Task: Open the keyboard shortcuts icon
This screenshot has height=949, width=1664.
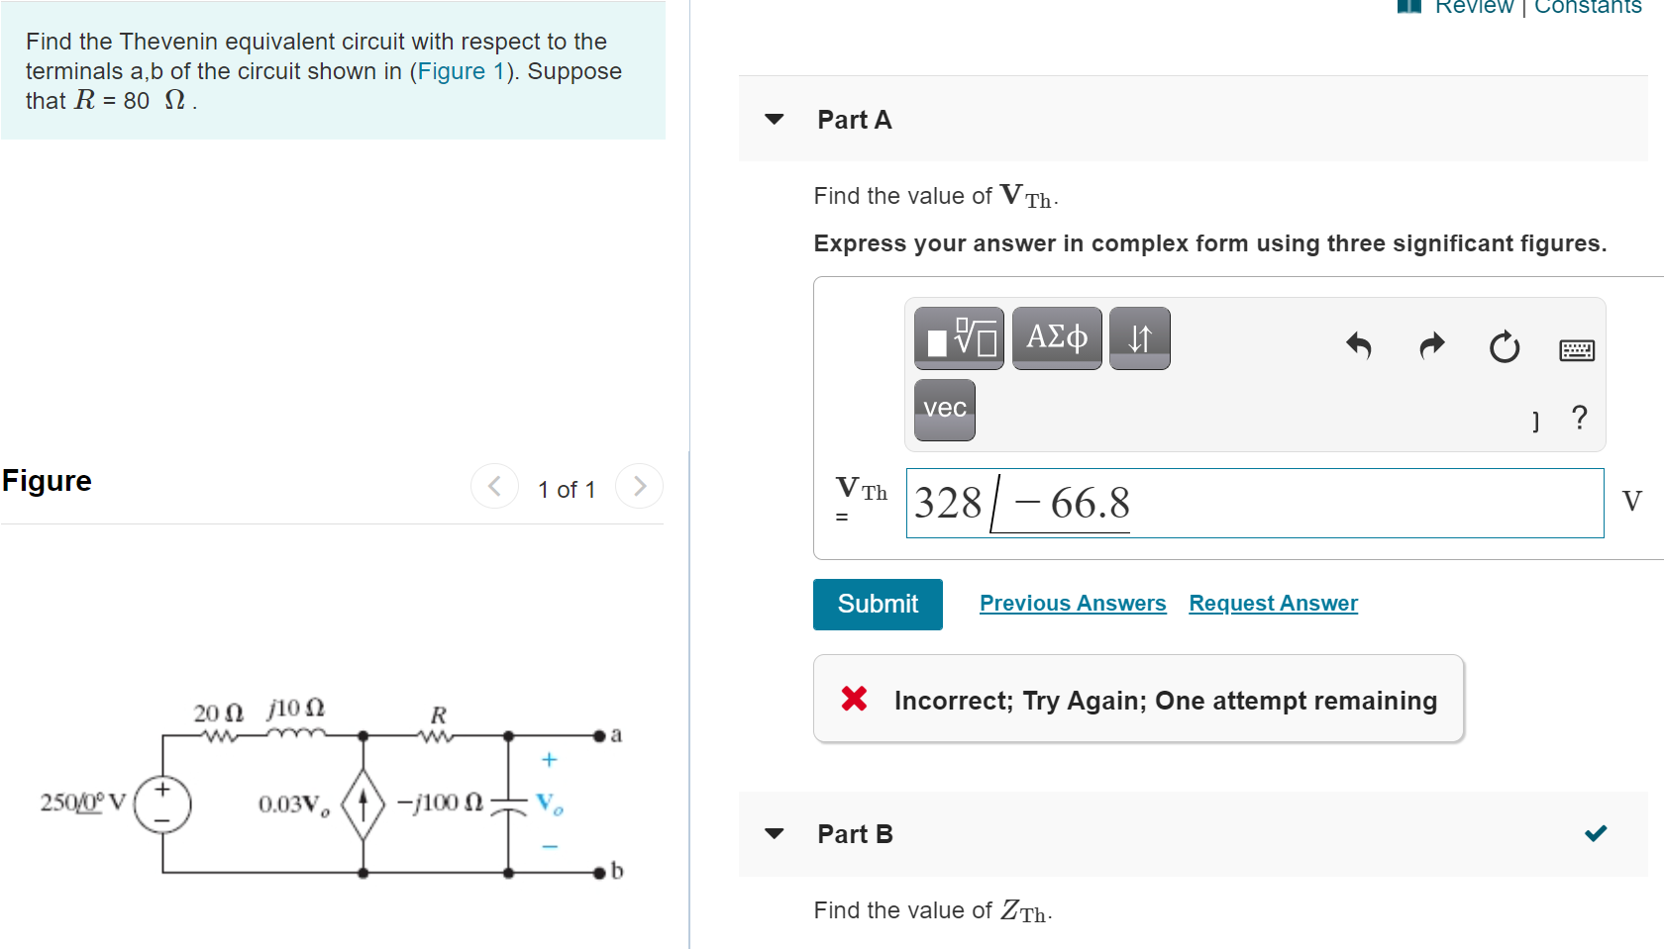Action: click(1577, 349)
